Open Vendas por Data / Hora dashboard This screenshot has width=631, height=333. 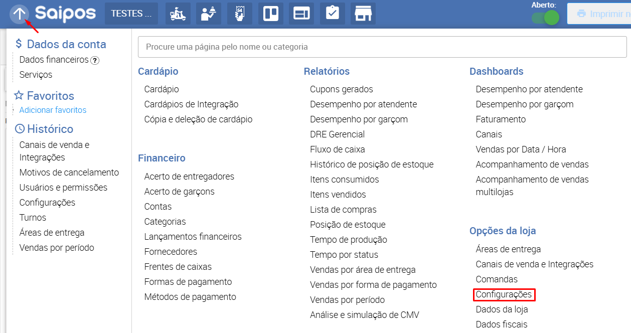(x=521, y=149)
